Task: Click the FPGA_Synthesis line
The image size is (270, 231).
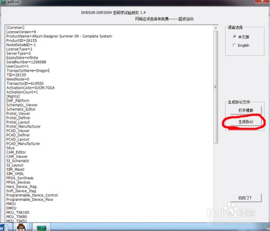Action: 20,178
